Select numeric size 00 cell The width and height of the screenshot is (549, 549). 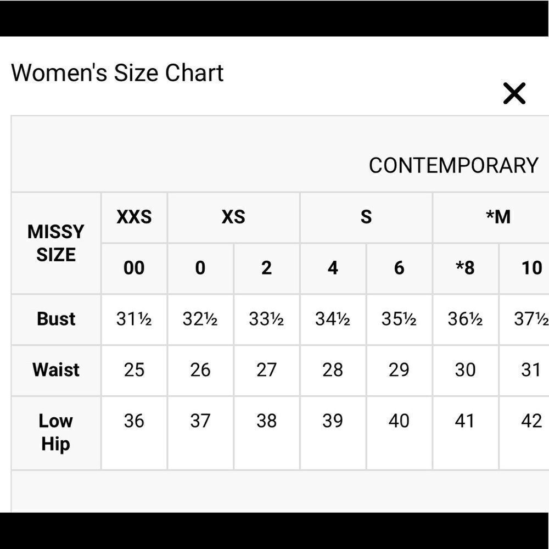coord(134,268)
